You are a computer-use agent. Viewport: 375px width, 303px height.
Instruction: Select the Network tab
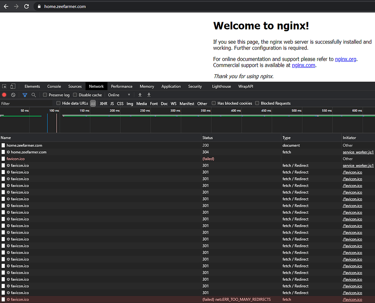97,86
